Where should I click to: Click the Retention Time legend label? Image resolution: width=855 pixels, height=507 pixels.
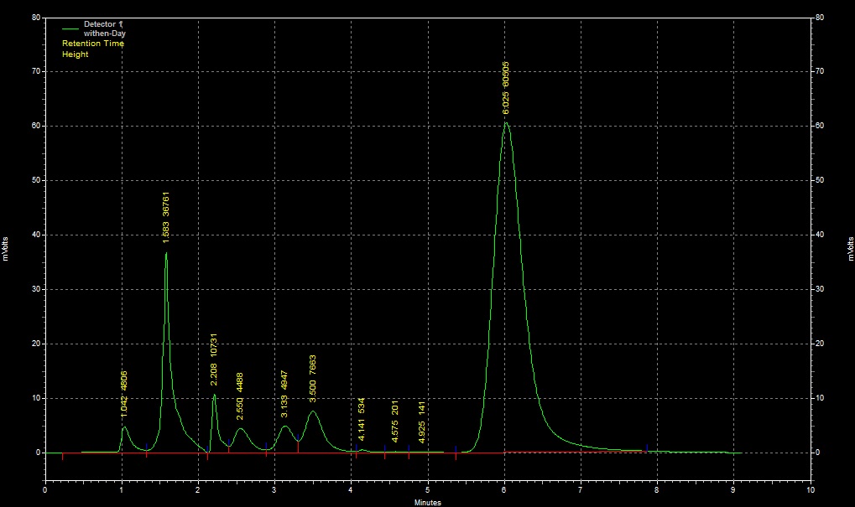(x=92, y=43)
